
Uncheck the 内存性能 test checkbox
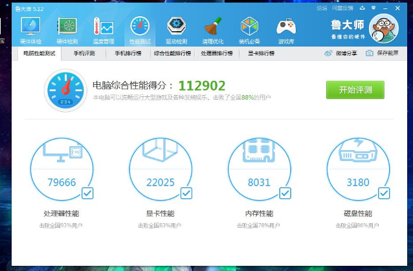pos(285,193)
